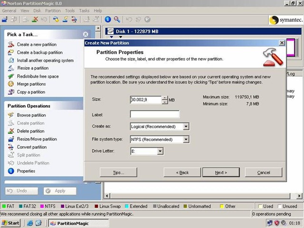Click the Create a new partition task icon
The image size is (304, 228).
[x=11, y=44]
